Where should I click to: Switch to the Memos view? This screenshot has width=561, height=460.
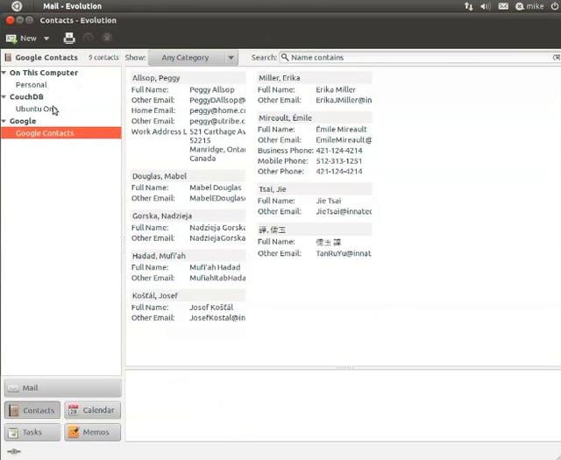tap(93, 432)
